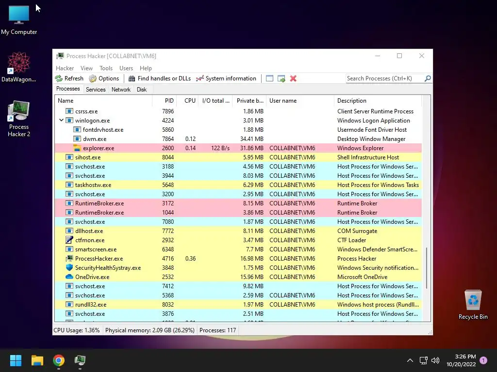Sort by the User name column header

coord(300,101)
